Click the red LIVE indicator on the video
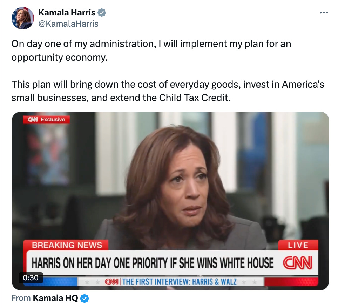The width and height of the screenshot is (338, 308). [x=298, y=245]
